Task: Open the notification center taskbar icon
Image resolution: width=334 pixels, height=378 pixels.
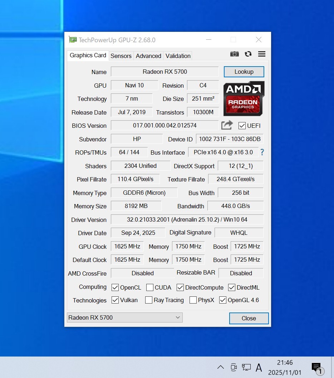Action: [x=316, y=367]
